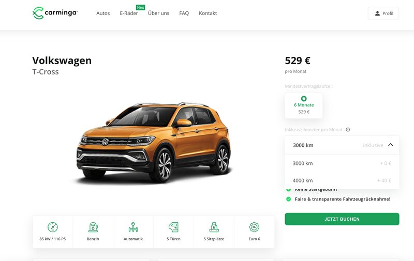Click the 5 Sitzplätze seat icon
The height and width of the screenshot is (261, 414).
coord(214,227)
